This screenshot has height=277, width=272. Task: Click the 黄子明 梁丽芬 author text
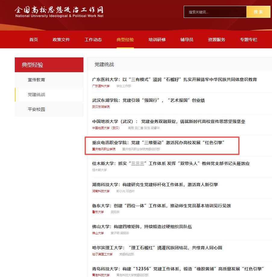120,233
